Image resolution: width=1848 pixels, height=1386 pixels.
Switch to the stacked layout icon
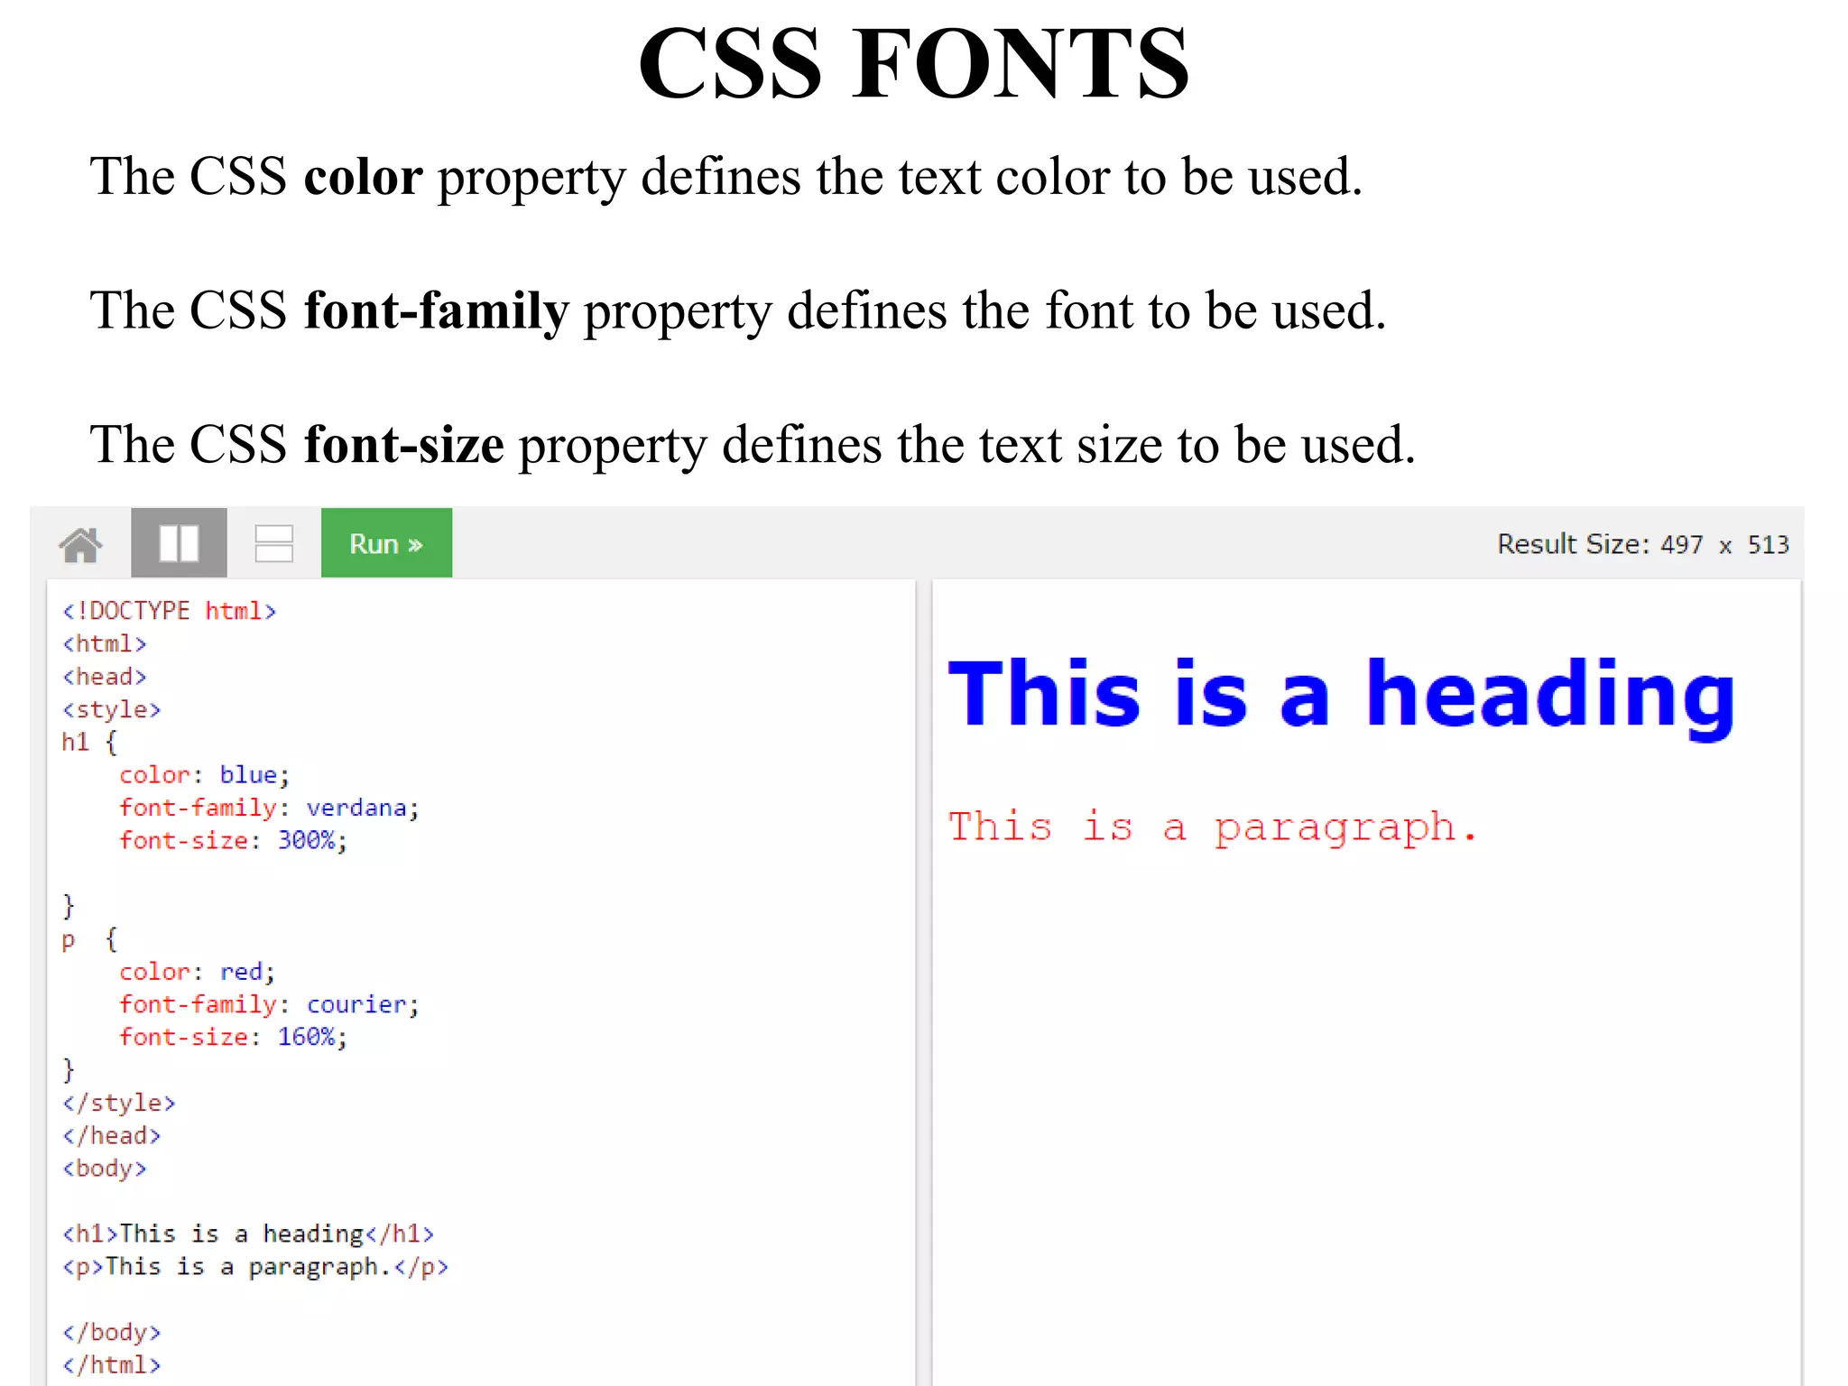(x=273, y=543)
